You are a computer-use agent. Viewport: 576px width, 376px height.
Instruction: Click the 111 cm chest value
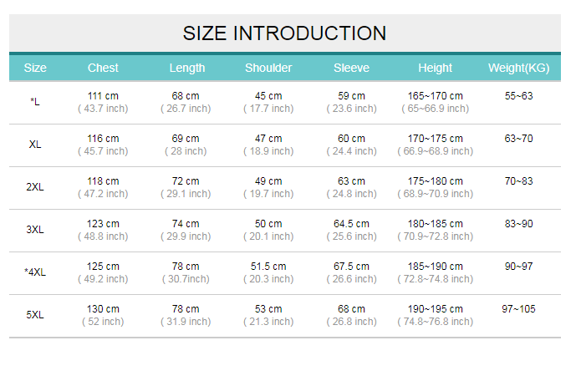point(103,96)
